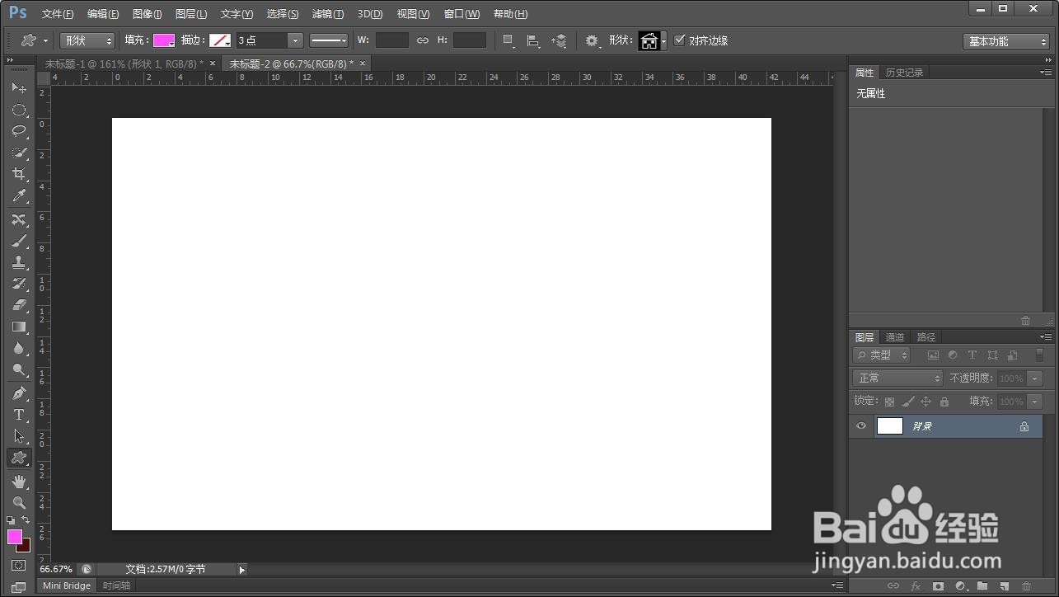
Task: Open the stroke width 3点 dropdown
Action: coord(295,40)
